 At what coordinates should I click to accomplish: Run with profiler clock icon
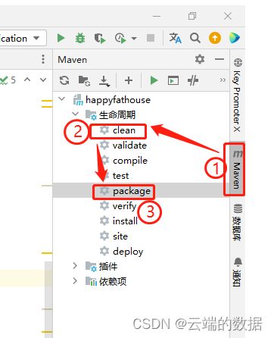(x=120, y=39)
